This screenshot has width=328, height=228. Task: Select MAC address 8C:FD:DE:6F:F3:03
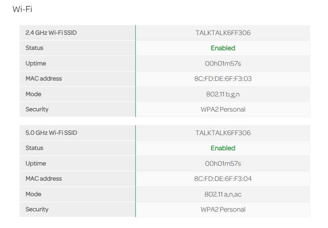(x=223, y=79)
